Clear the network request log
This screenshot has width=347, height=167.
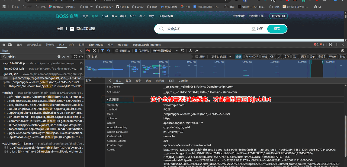pyautogui.click(x=95, y=50)
